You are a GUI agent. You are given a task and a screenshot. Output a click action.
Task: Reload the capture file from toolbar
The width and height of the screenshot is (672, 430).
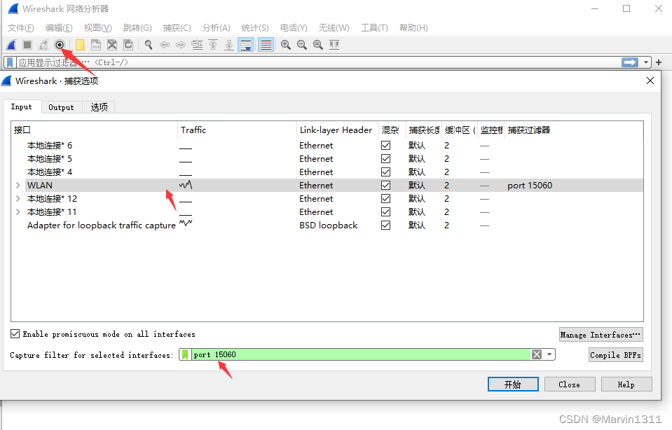128,45
